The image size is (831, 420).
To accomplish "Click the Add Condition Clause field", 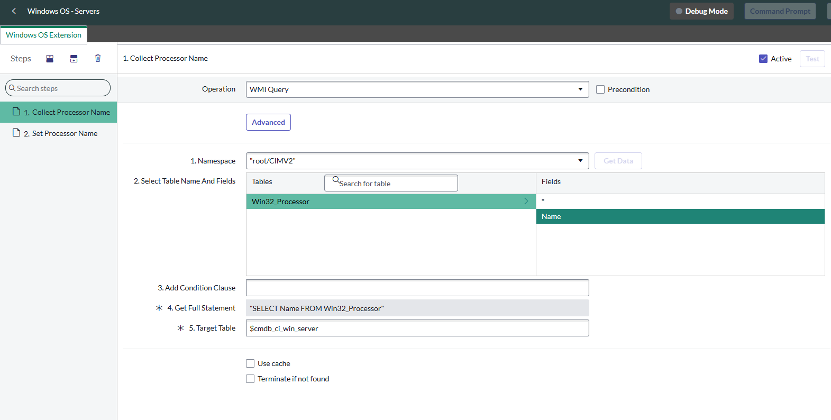I will [x=417, y=288].
